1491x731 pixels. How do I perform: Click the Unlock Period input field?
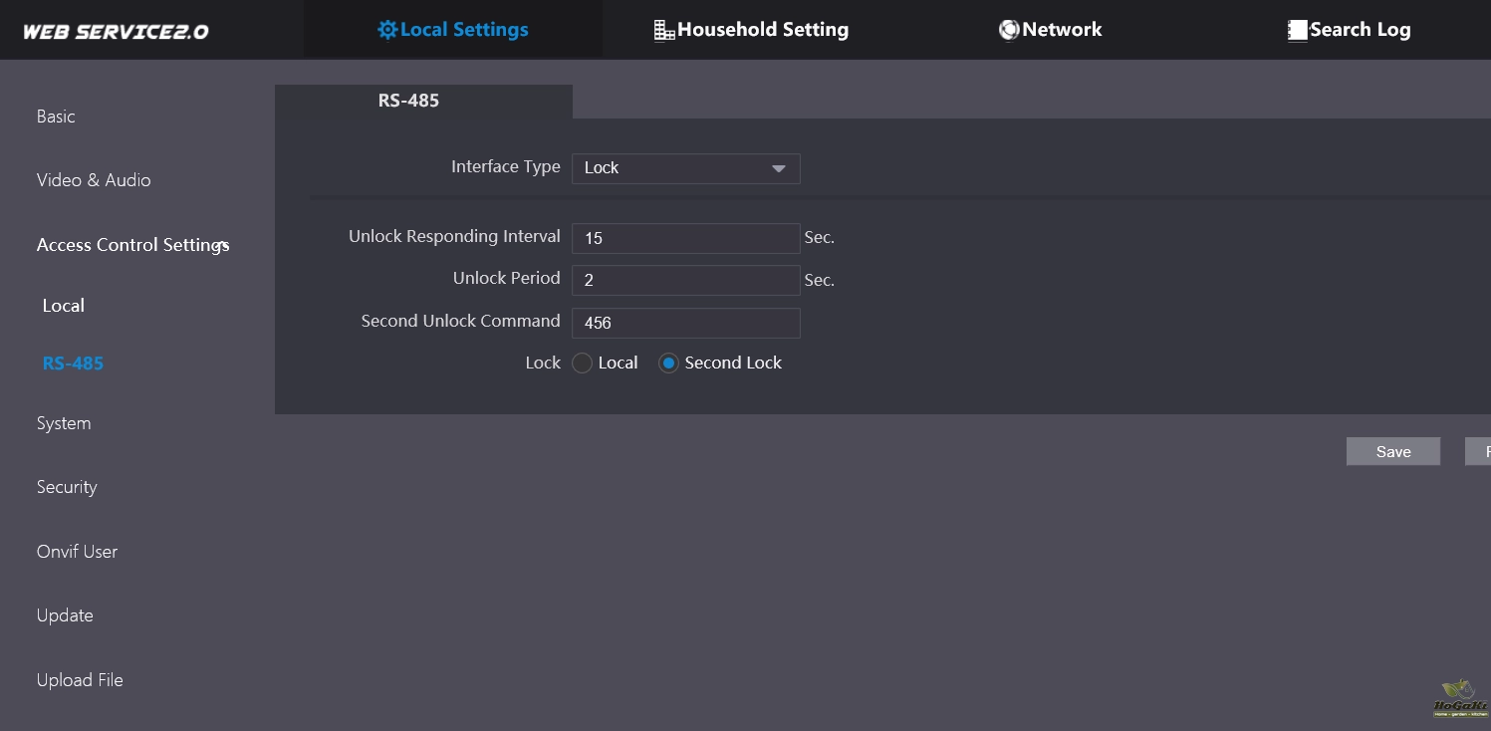685,280
